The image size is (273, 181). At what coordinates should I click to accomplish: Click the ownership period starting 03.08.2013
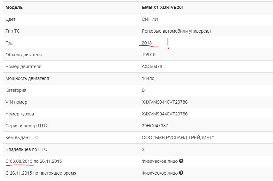pos(34,161)
